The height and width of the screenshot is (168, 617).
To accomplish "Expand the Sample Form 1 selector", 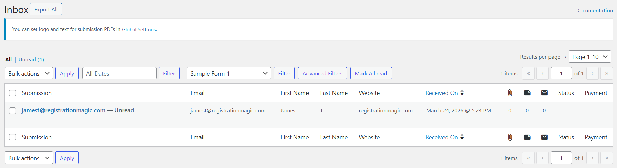I will tap(229, 73).
